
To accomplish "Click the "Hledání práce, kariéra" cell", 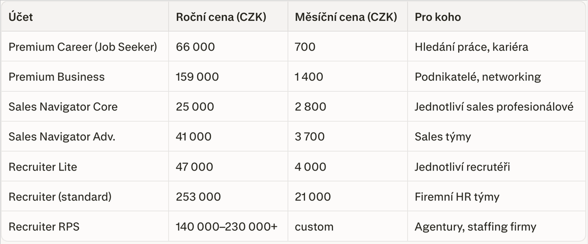I will (x=471, y=47).
